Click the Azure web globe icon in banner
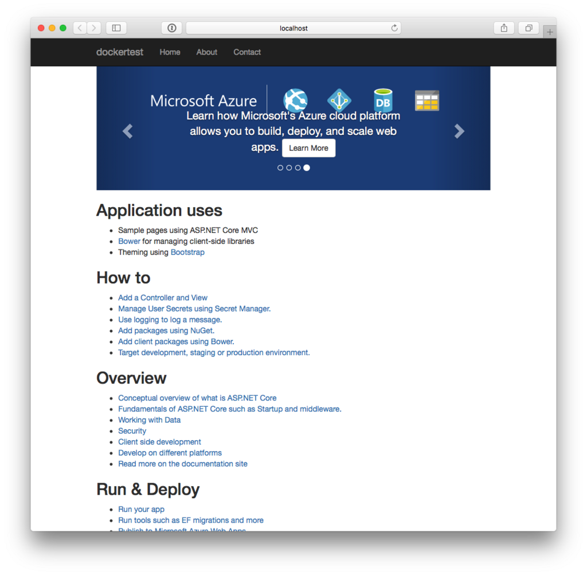The height and width of the screenshot is (575, 587). coord(295,100)
